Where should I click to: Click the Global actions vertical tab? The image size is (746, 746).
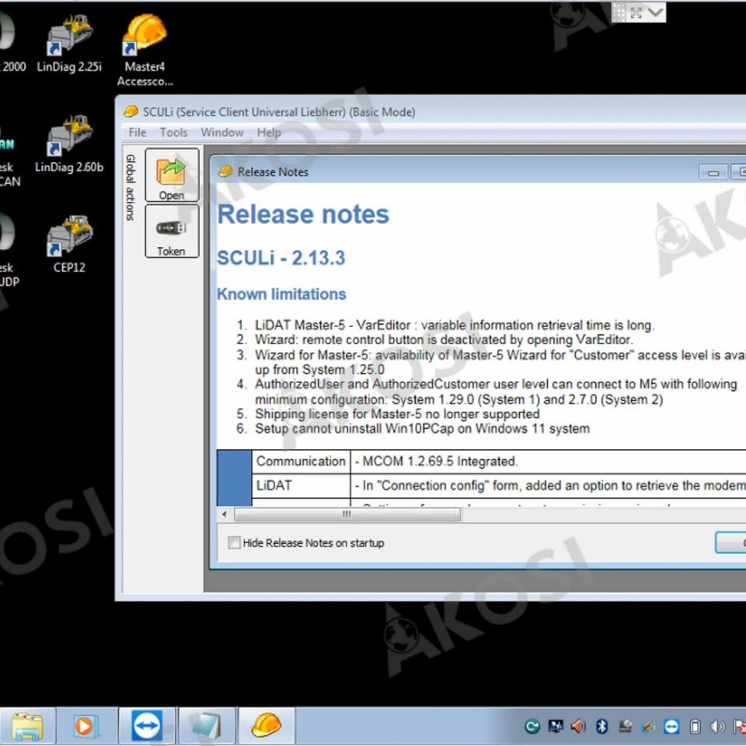click(130, 187)
